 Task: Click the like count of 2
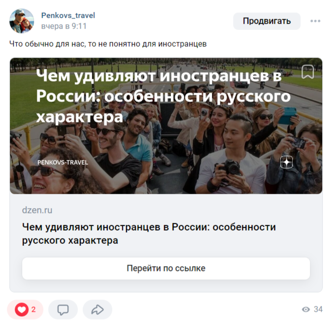[33, 310]
